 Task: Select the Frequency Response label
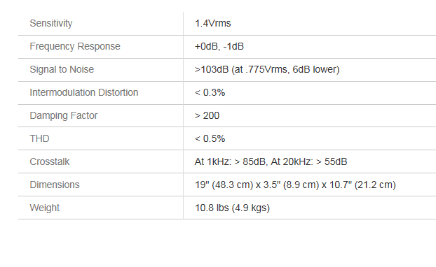[75, 46]
